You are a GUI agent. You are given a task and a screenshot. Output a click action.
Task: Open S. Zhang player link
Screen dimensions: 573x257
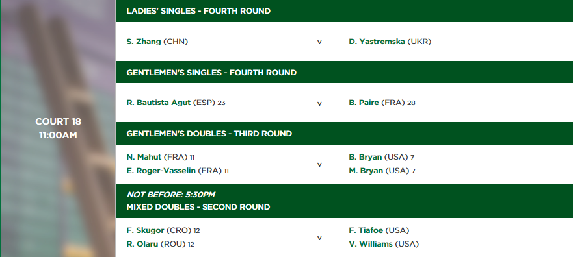(144, 42)
